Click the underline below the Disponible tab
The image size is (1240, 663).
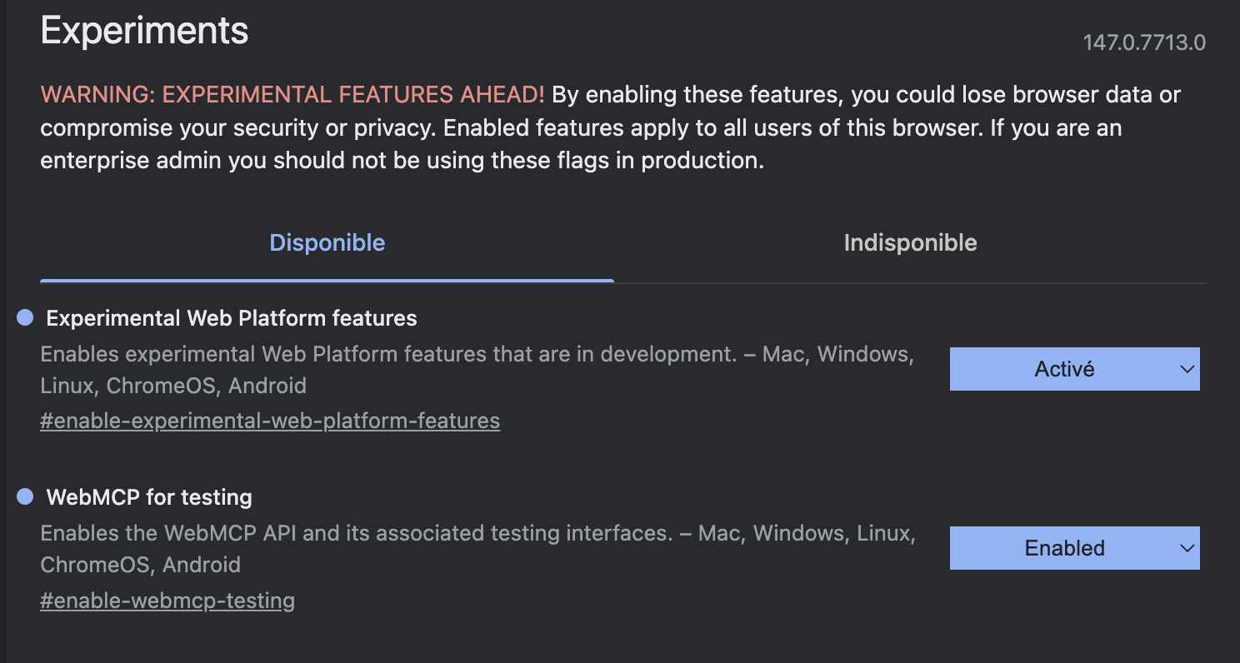(327, 282)
